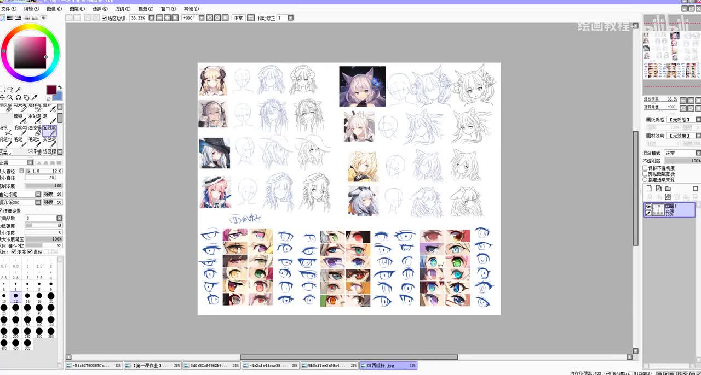Viewport: 701px width, 375px height.
Task: Toggle the 详细设置 checkbox
Action: click(2, 211)
